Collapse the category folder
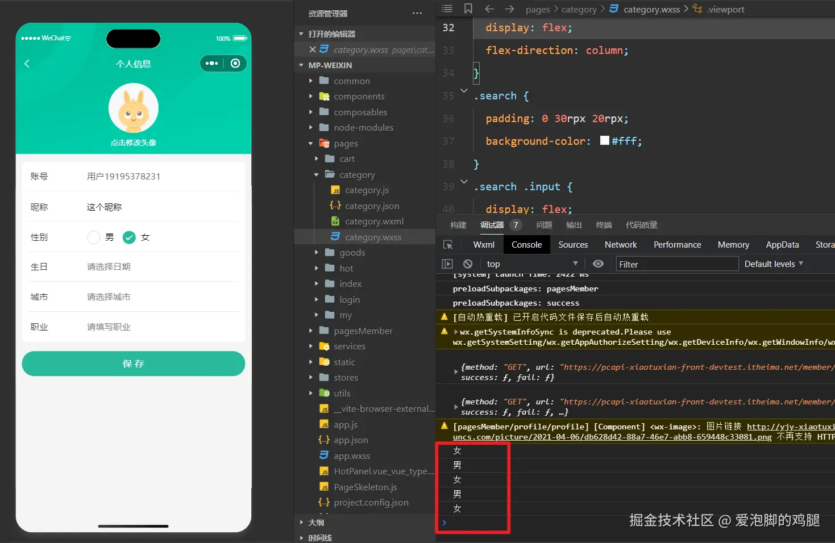835x543 pixels. [317, 174]
